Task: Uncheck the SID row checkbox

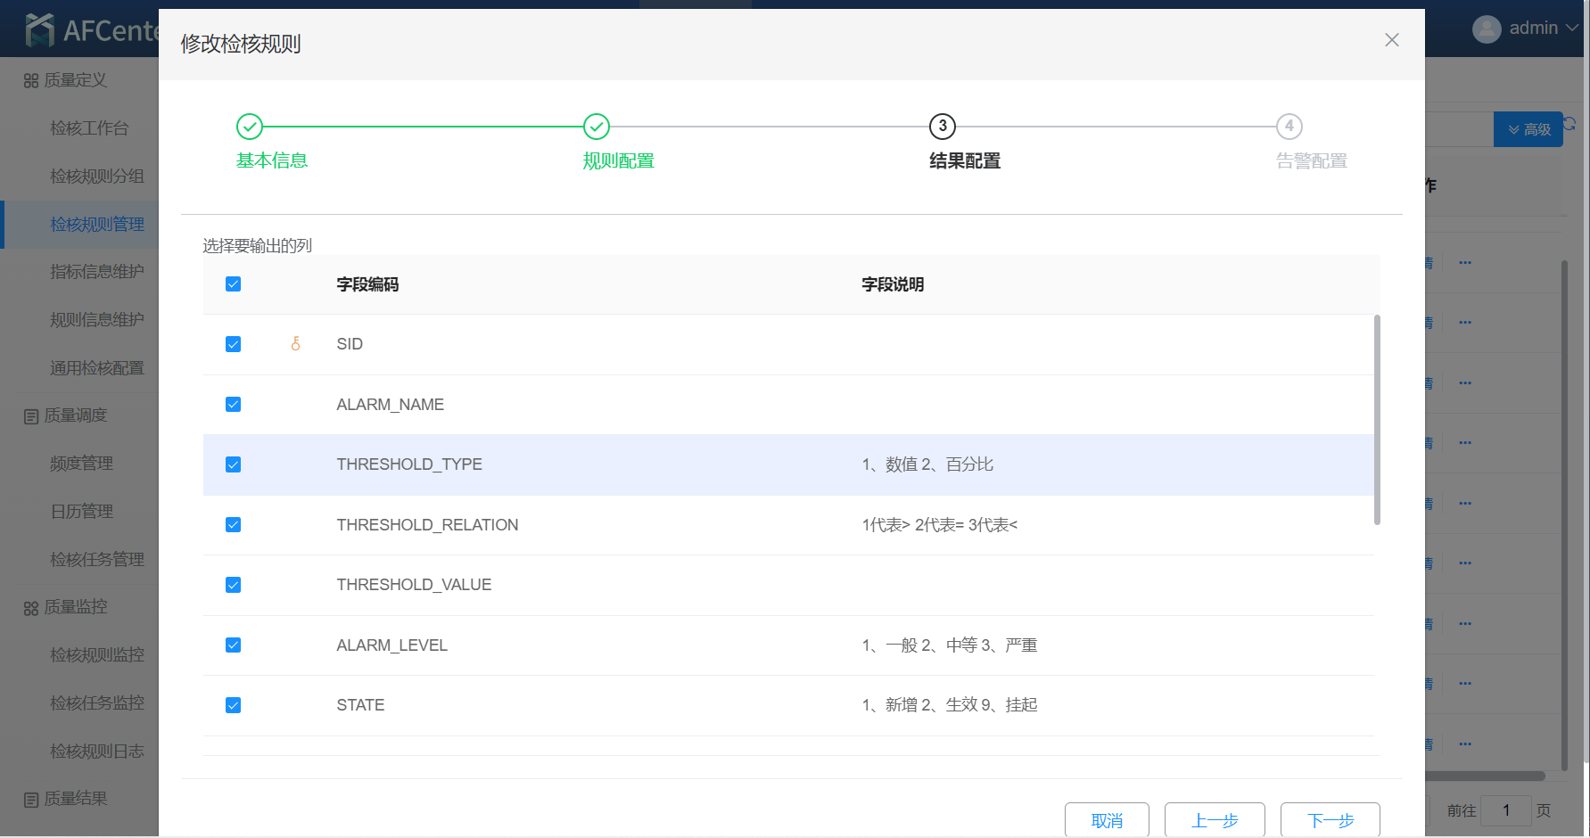Action: 234,344
